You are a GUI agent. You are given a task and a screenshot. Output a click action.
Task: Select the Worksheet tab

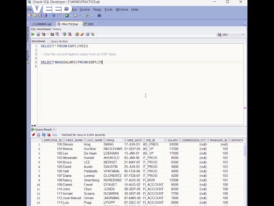38,41
